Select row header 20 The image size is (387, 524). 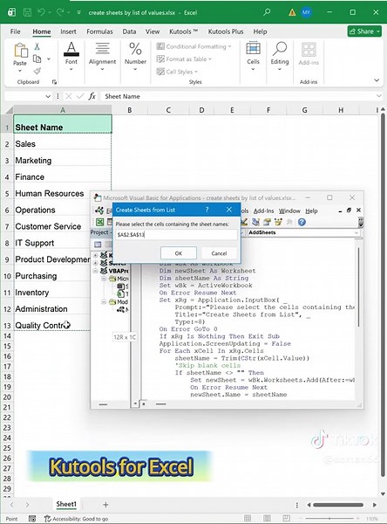7,397
